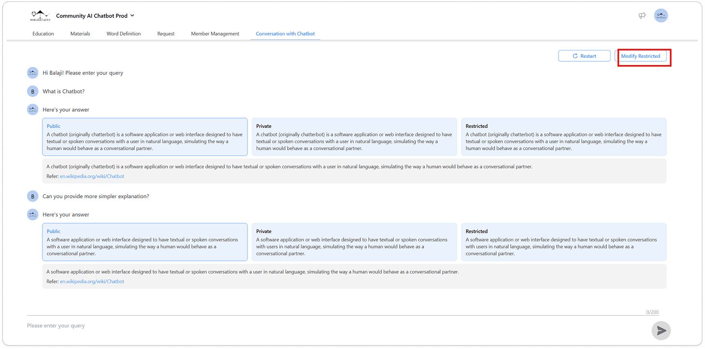Click the chatbot avatar beside greeting message
This screenshot has height=349, width=705.
[32, 73]
